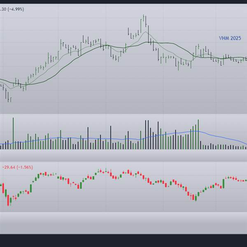The height and width of the screenshot is (247, 247).
Task: Click the highest price bar in the VHM chart
Action: click(144, 18)
